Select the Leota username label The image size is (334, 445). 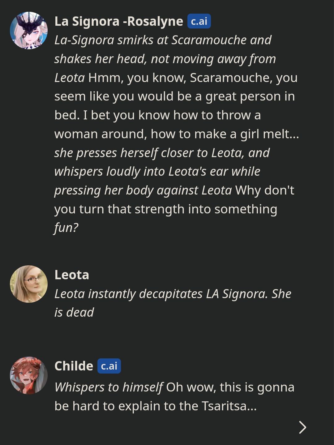(72, 275)
